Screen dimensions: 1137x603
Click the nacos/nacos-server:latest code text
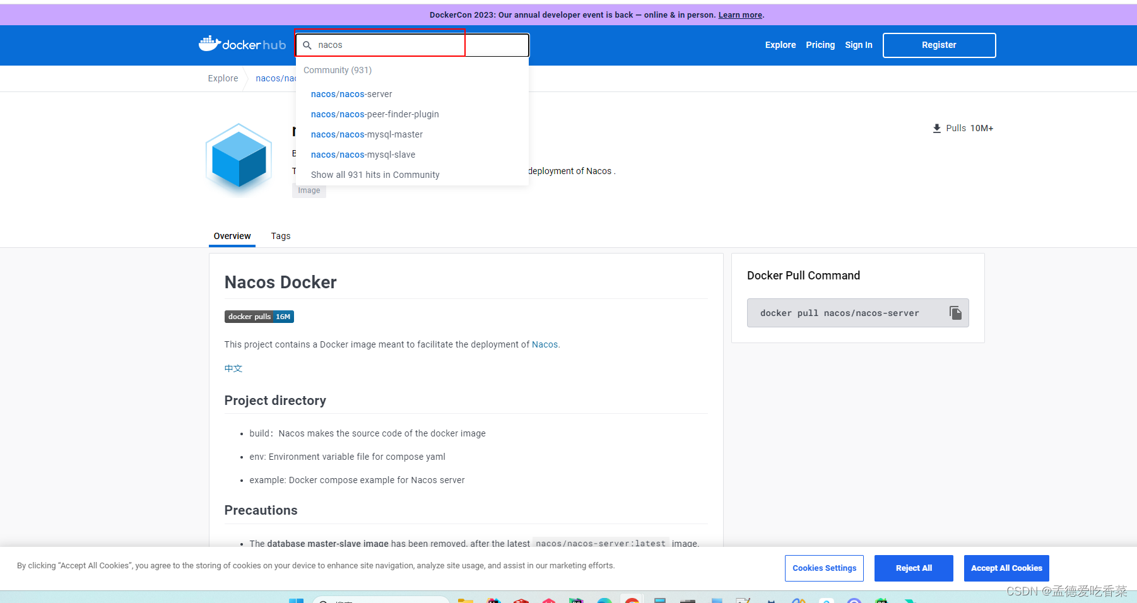[601, 543]
